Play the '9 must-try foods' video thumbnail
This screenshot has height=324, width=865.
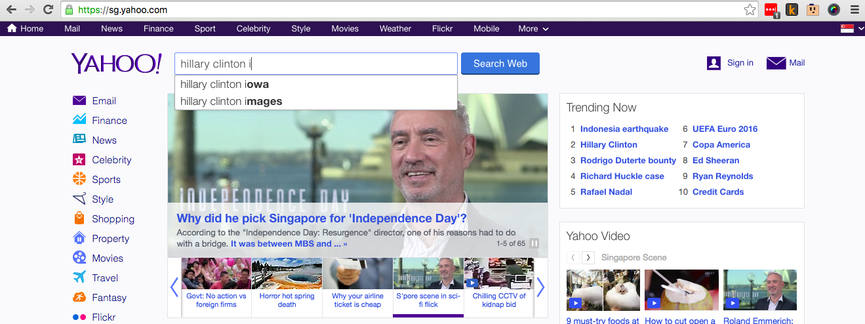603,290
